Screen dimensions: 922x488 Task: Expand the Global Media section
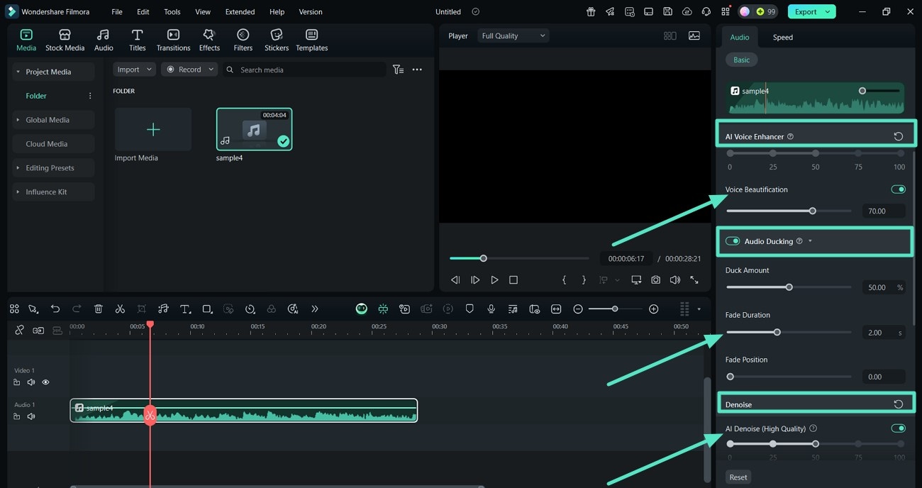pos(18,120)
